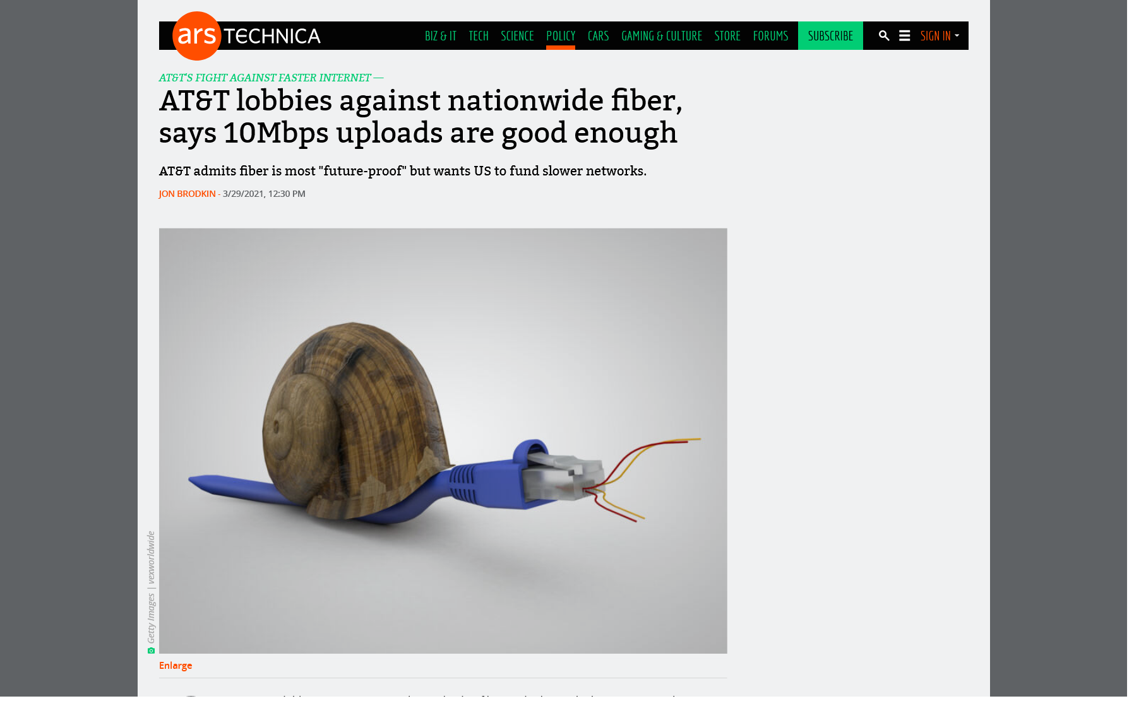The image size is (1134, 701).
Task: Expand the Sign In dropdown
Action: pos(940,36)
